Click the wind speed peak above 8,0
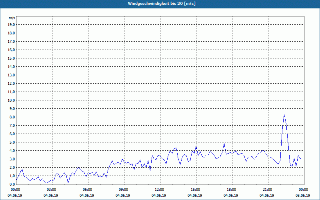 pos(284,115)
